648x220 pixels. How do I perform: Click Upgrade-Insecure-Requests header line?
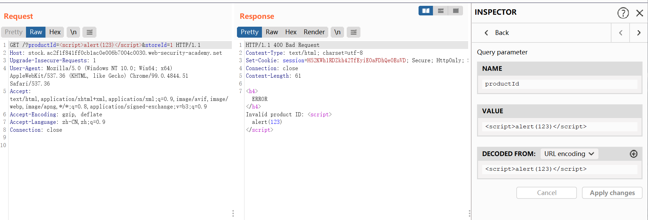(53, 61)
